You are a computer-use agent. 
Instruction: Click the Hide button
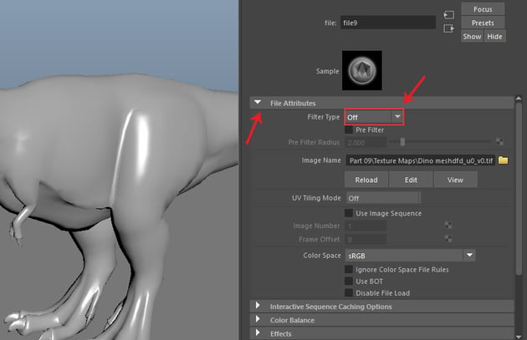(x=494, y=37)
